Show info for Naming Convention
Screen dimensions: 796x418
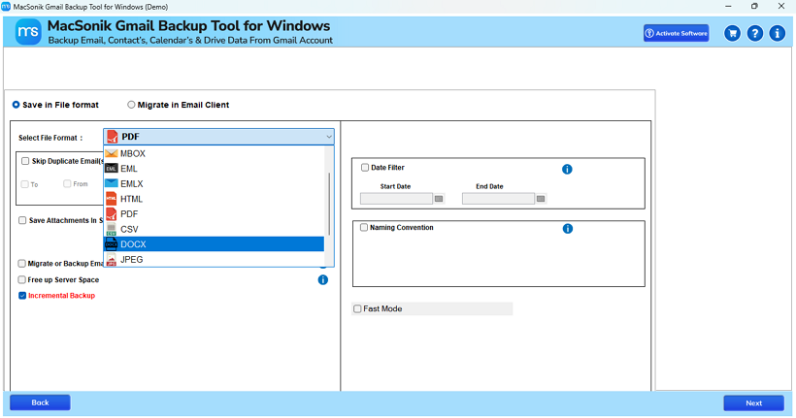coord(568,229)
